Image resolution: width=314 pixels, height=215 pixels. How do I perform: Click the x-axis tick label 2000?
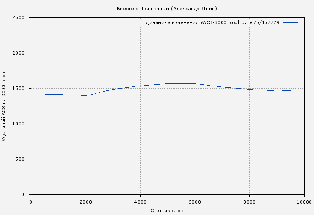(x=86, y=202)
